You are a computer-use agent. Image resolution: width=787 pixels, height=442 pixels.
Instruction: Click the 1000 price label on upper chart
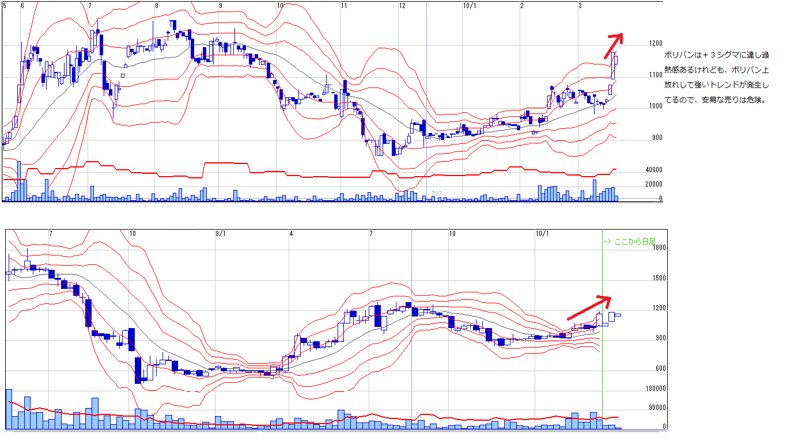(655, 106)
